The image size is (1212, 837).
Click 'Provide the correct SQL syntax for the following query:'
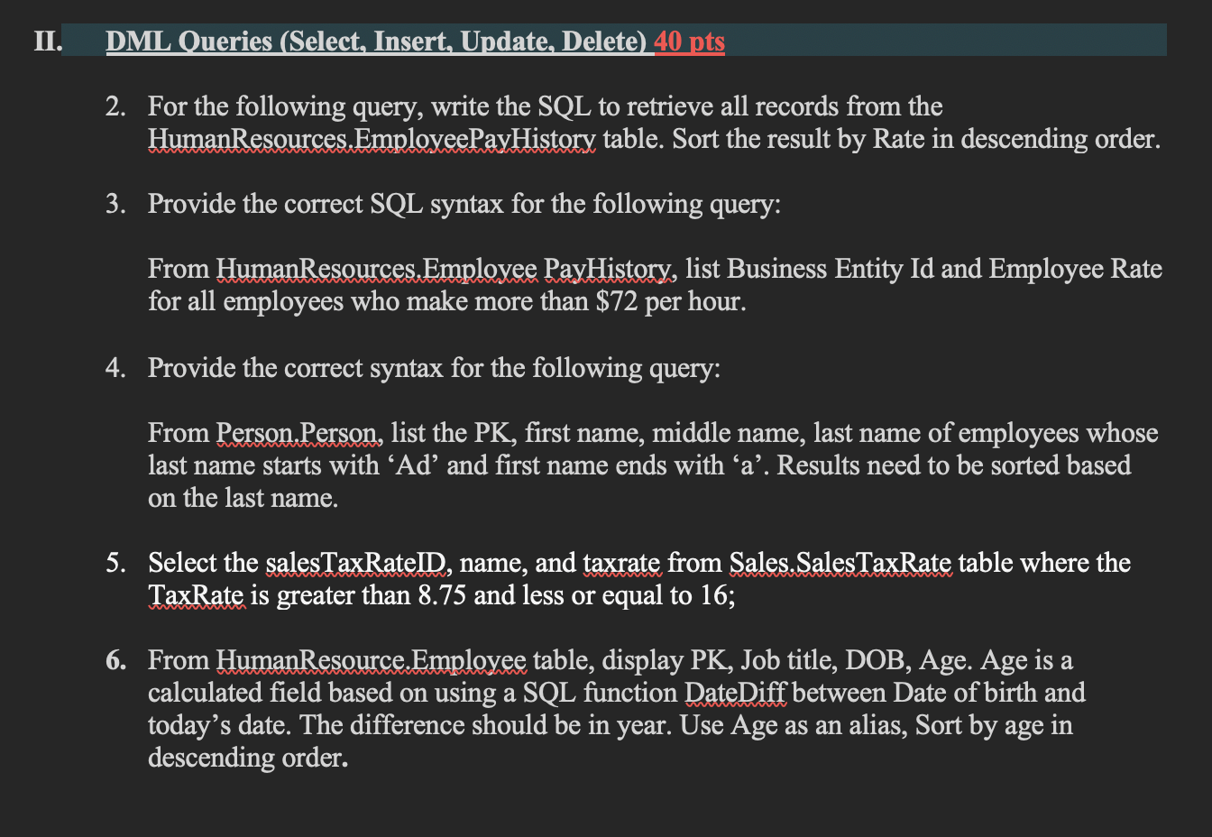[x=464, y=204]
